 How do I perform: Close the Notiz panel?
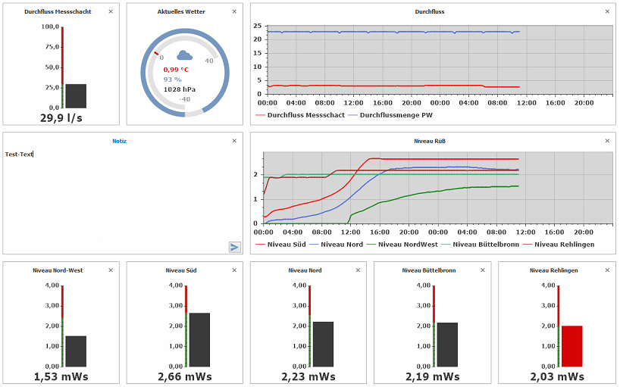234,141
